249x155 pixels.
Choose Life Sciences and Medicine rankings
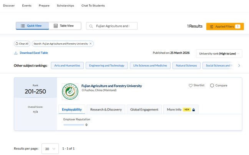click(150, 66)
